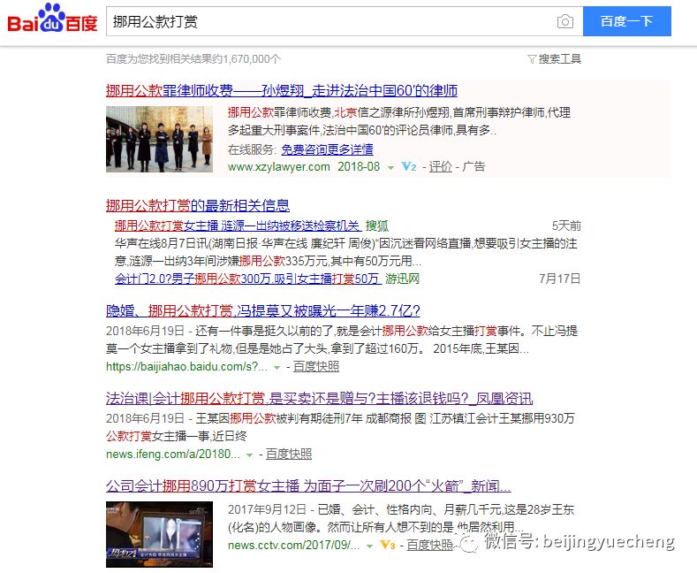Image resolution: width=697 pixels, height=573 pixels.
Task: Click the news.ifeng.com/a/20180... URL
Action: pyautogui.click(x=173, y=455)
